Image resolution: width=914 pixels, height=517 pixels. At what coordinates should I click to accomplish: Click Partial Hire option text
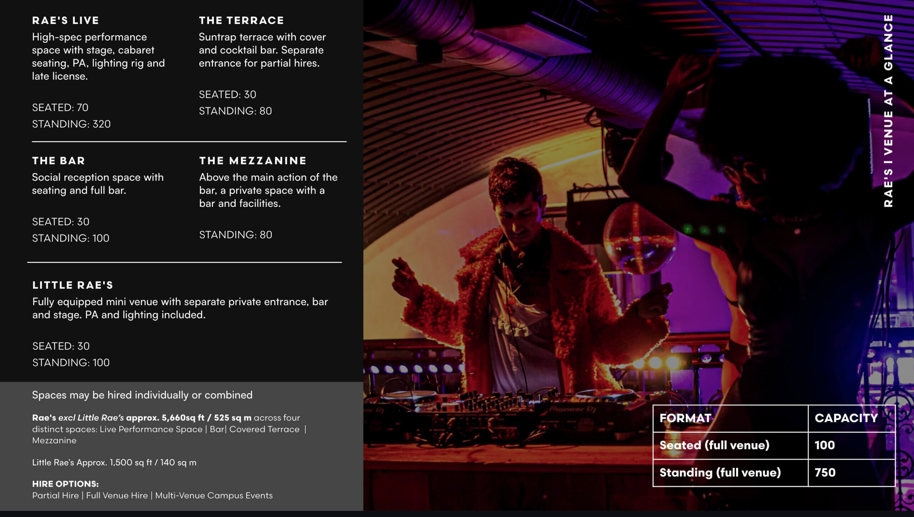point(55,496)
